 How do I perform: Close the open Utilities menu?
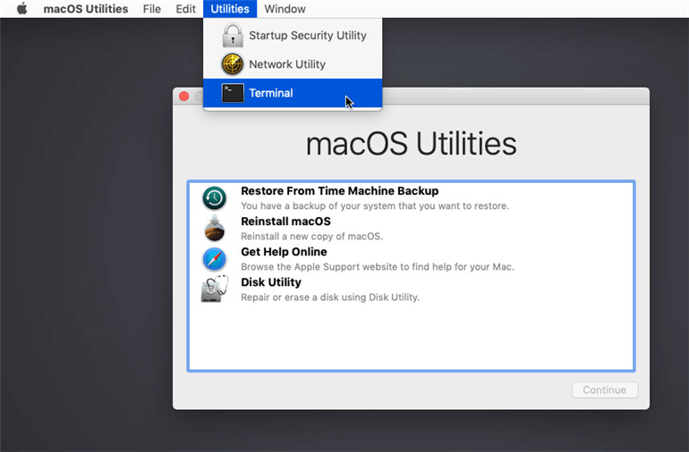tap(230, 9)
